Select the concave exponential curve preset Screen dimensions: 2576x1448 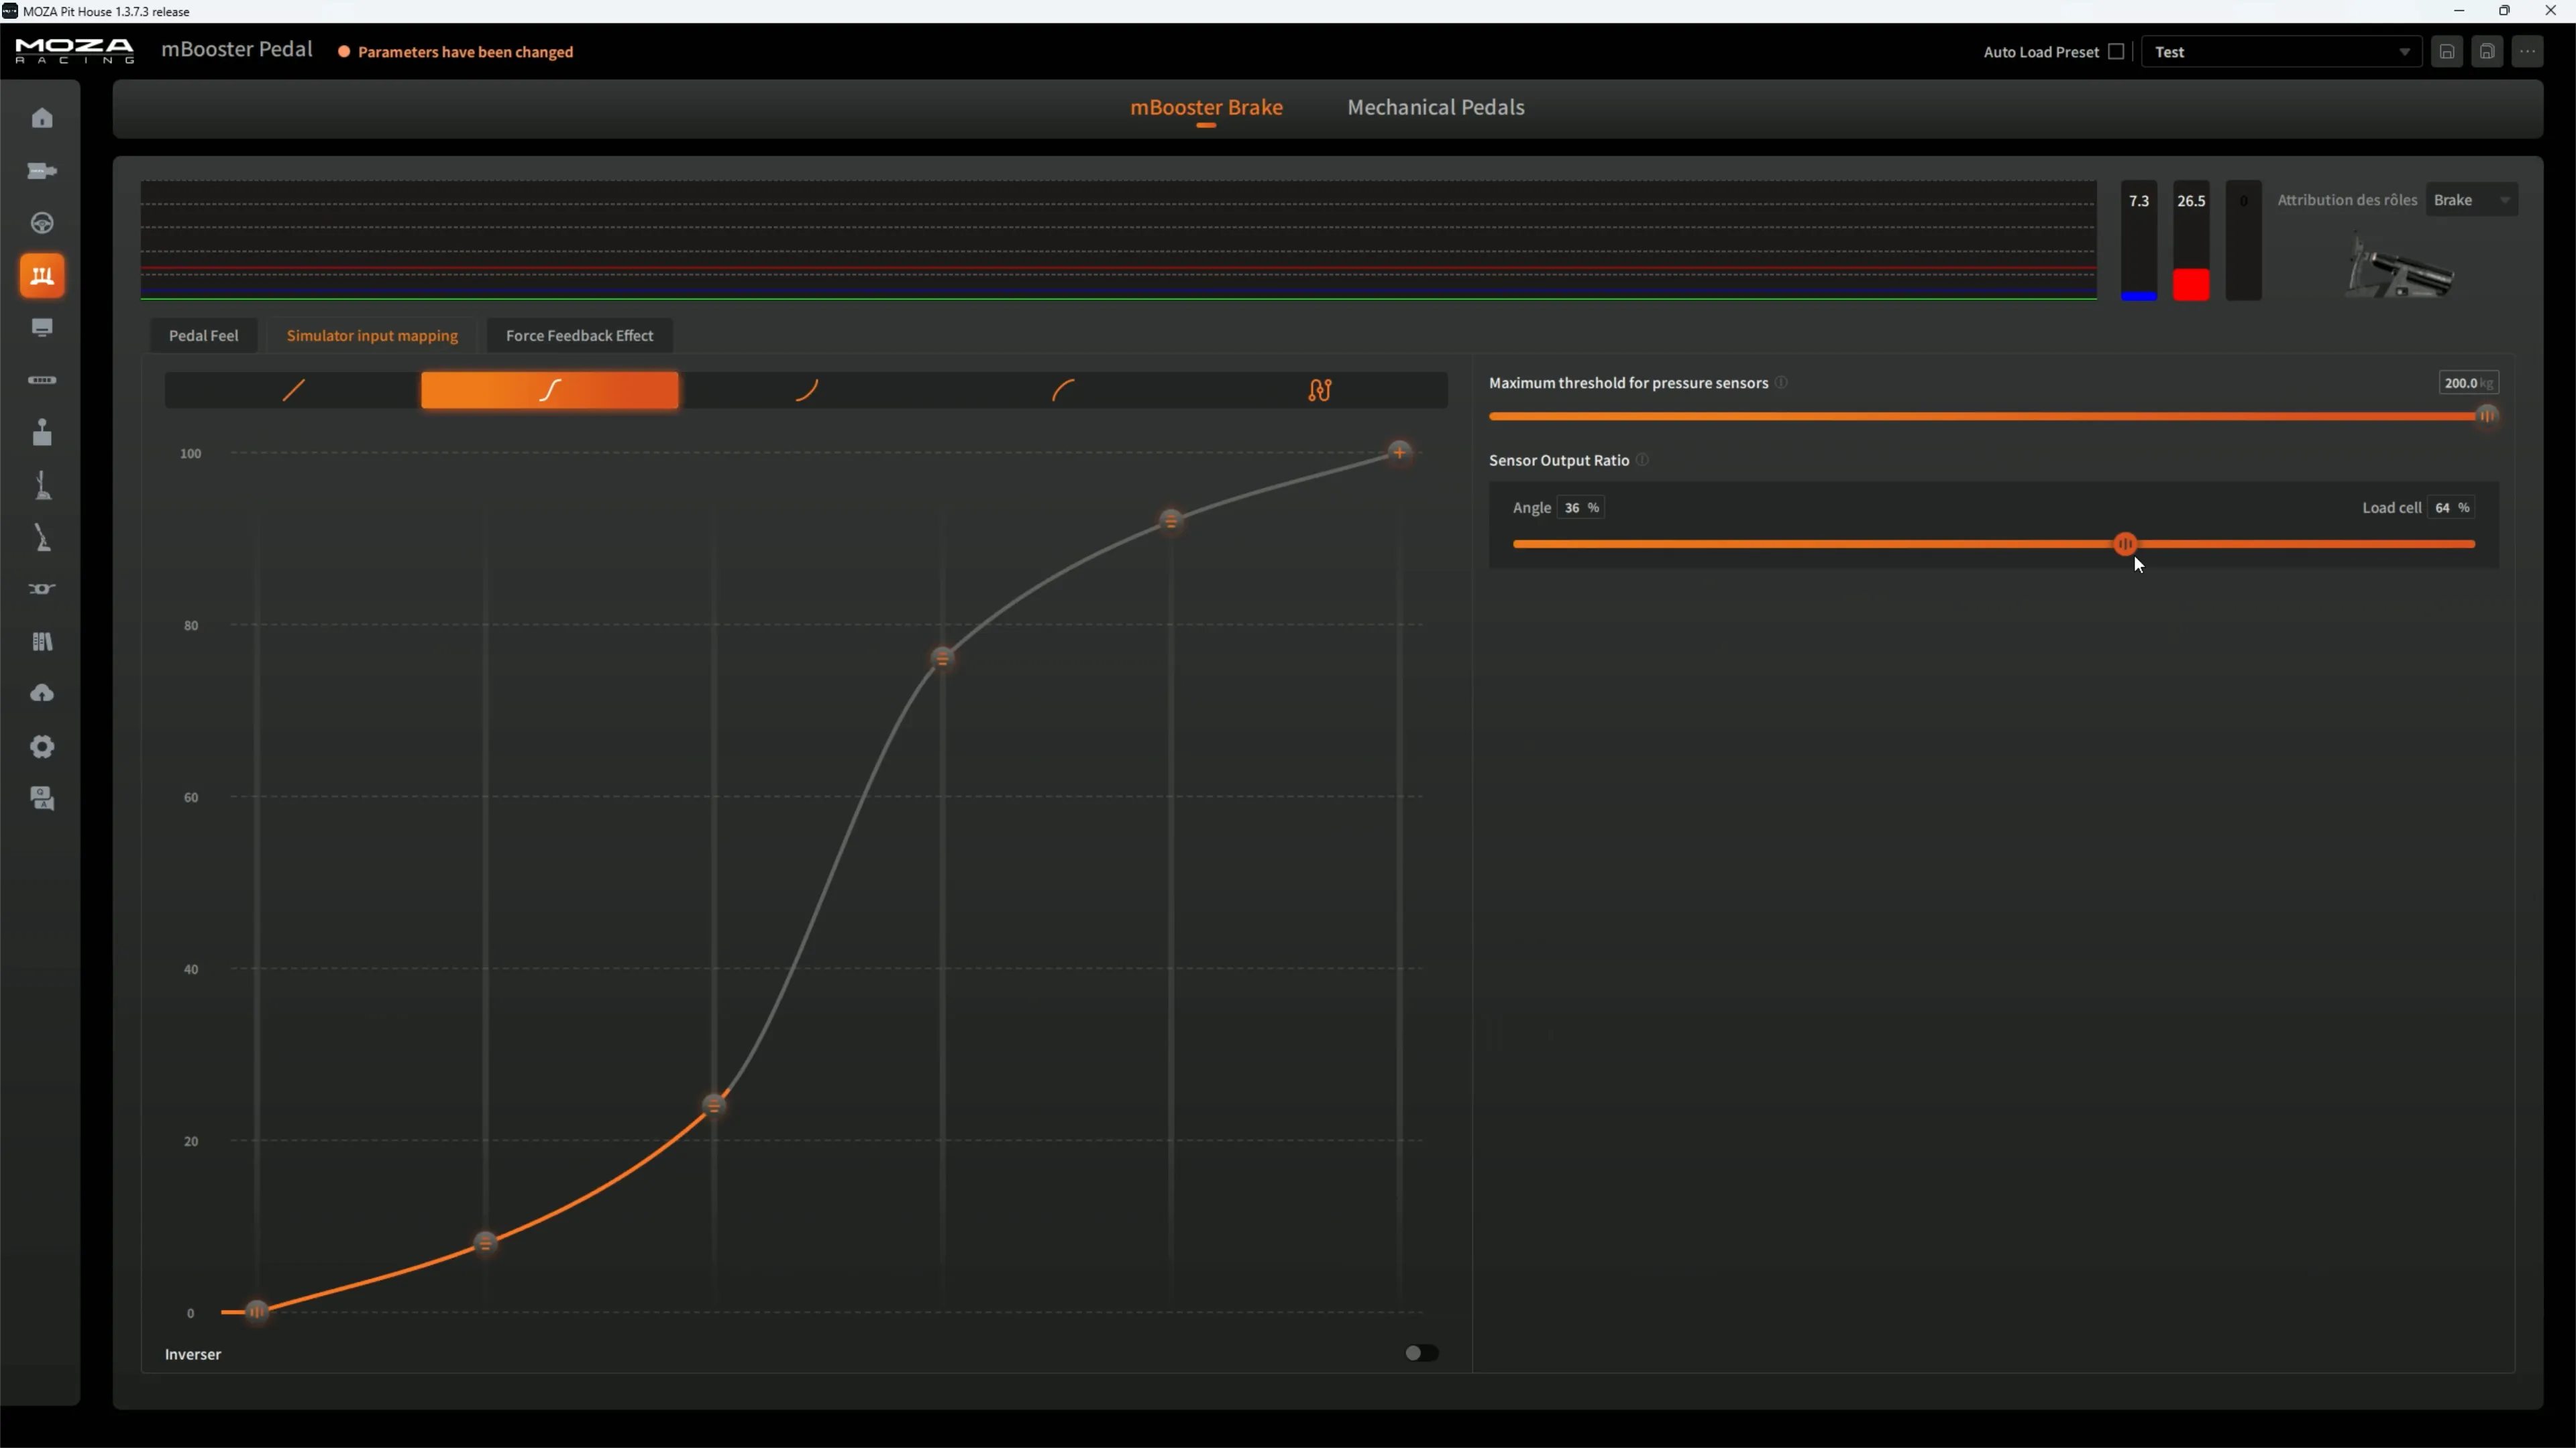pyautogui.click(x=807, y=389)
